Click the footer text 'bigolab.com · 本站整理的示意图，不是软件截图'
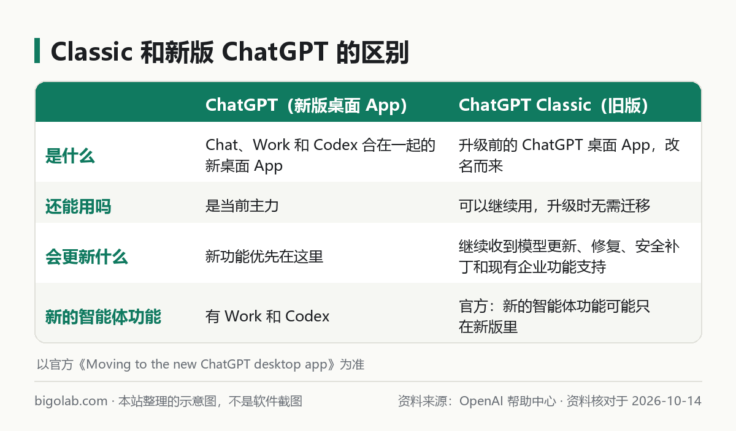This screenshot has width=736, height=431. coord(169,401)
